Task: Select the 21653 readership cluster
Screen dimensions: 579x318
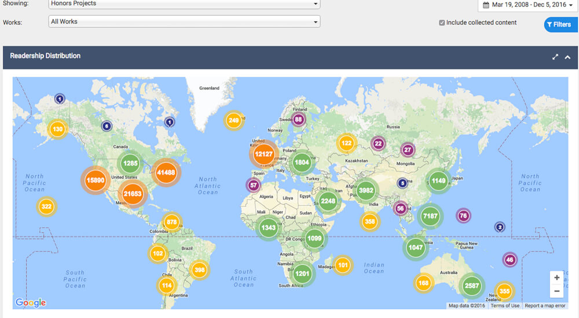Action: point(133,194)
